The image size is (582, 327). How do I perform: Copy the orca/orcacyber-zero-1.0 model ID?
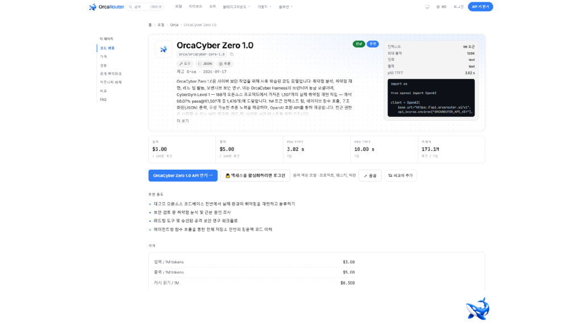click(x=232, y=54)
